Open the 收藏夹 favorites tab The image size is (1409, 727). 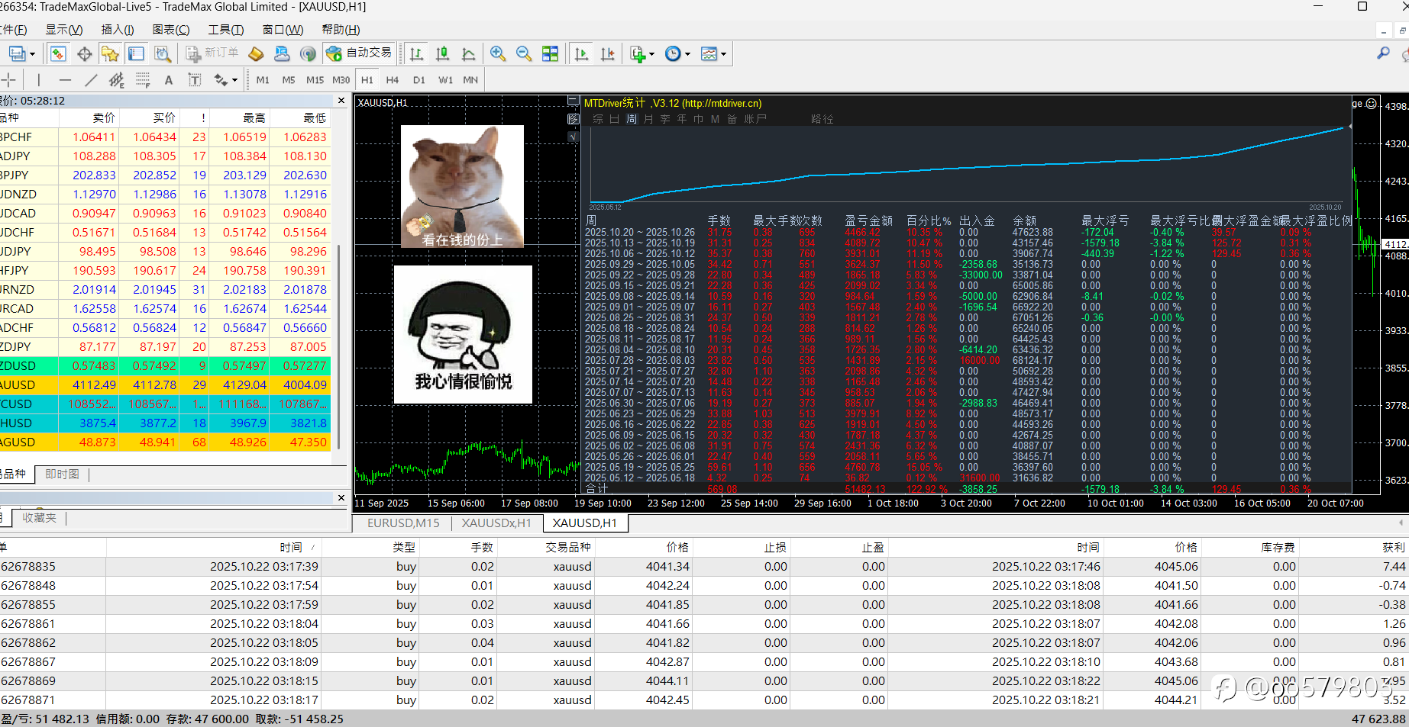(x=39, y=518)
